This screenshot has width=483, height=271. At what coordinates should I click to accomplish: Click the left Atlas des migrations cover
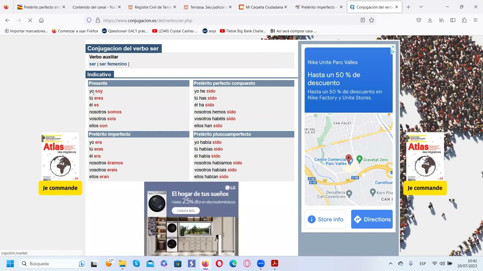[60, 156]
